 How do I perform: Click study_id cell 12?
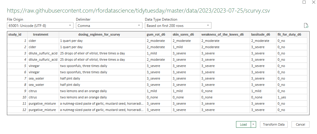[x=17, y=110]
